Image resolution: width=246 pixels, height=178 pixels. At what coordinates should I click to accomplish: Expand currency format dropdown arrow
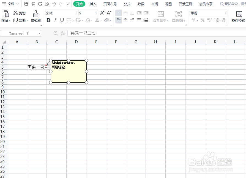(197, 20)
